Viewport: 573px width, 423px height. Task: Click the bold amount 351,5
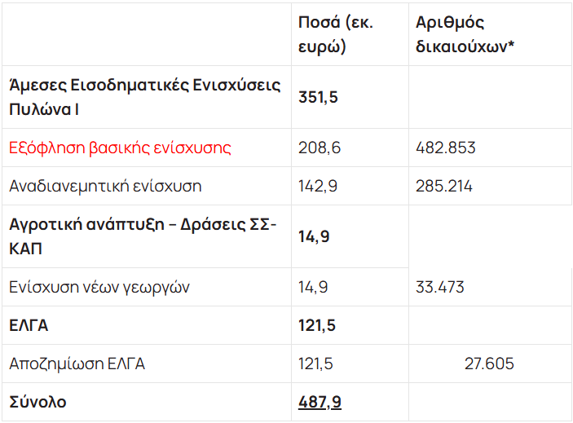[x=319, y=98]
